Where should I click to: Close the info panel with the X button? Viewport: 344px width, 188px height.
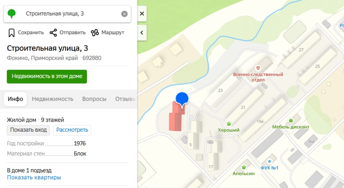pos(142,14)
